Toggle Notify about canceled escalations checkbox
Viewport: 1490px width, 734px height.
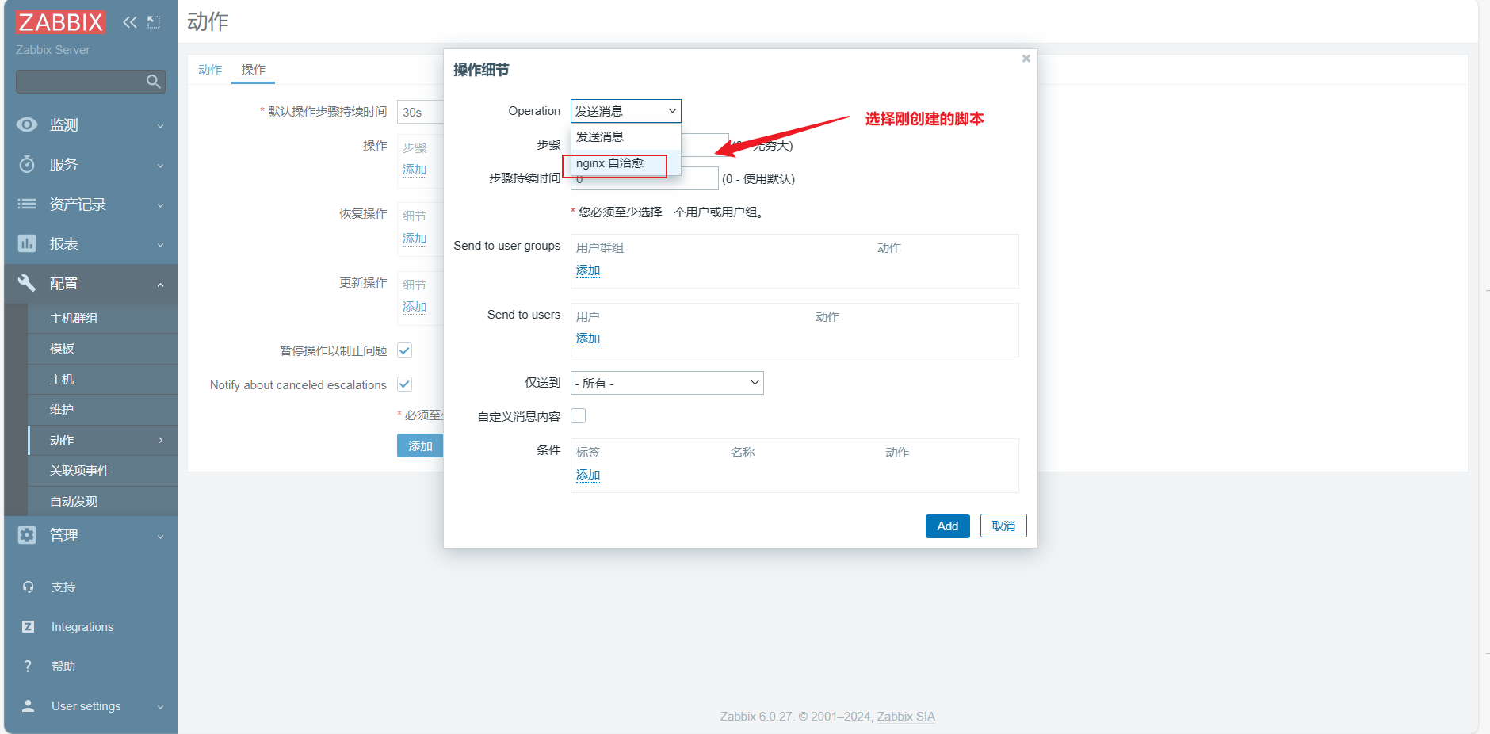click(404, 384)
